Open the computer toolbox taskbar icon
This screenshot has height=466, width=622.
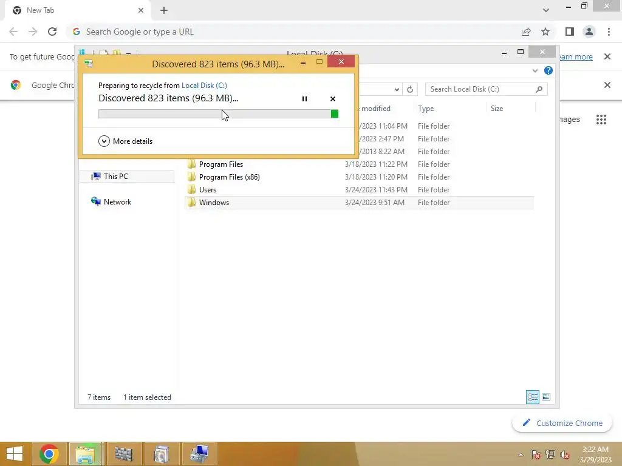click(199, 454)
